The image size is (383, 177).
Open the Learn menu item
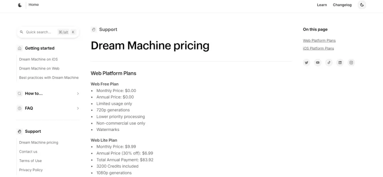pyautogui.click(x=322, y=5)
